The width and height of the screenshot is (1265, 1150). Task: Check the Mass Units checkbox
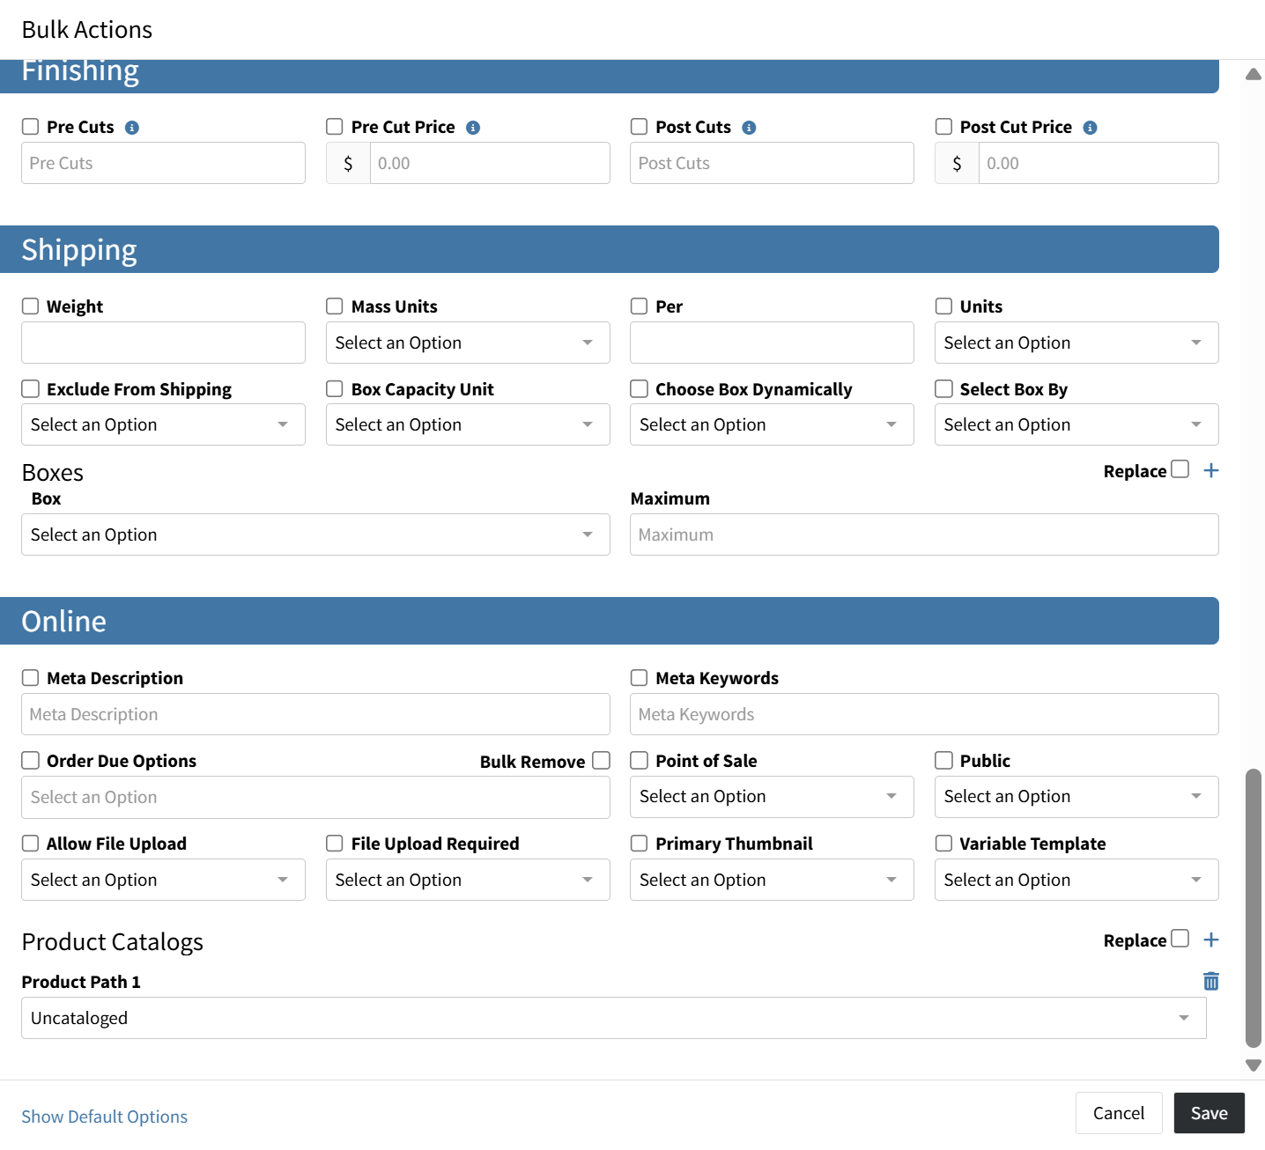(x=335, y=306)
